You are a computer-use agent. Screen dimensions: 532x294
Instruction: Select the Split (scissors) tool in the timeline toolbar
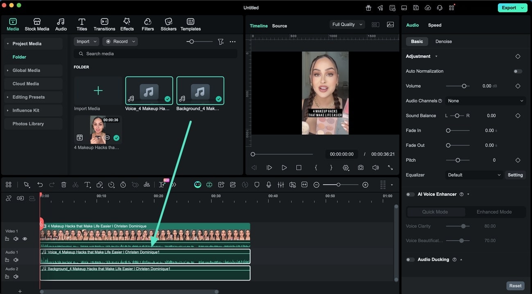(x=75, y=185)
